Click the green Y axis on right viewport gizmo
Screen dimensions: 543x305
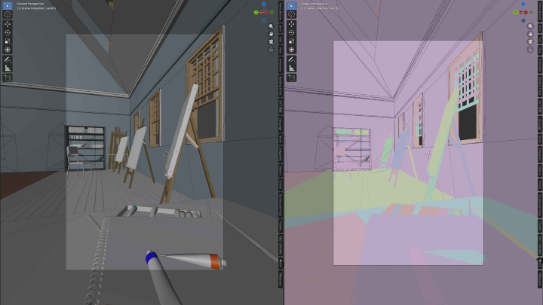coord(515,13)
